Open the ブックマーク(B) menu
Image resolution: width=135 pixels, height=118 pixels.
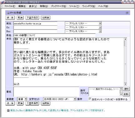[x=58, y=6]
